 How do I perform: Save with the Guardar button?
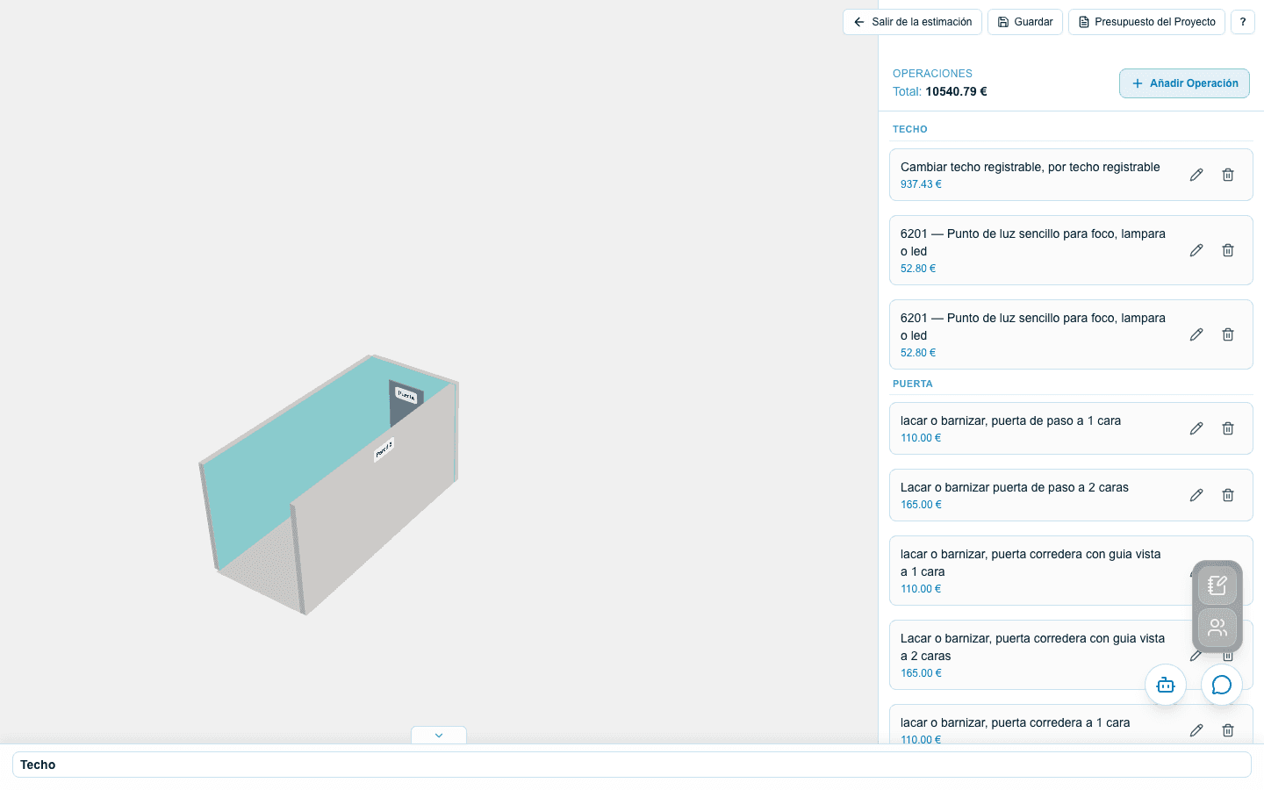1025,22
